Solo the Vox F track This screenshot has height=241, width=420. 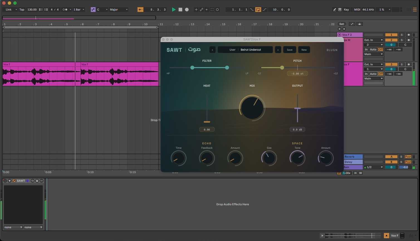[x=401, y=64]
